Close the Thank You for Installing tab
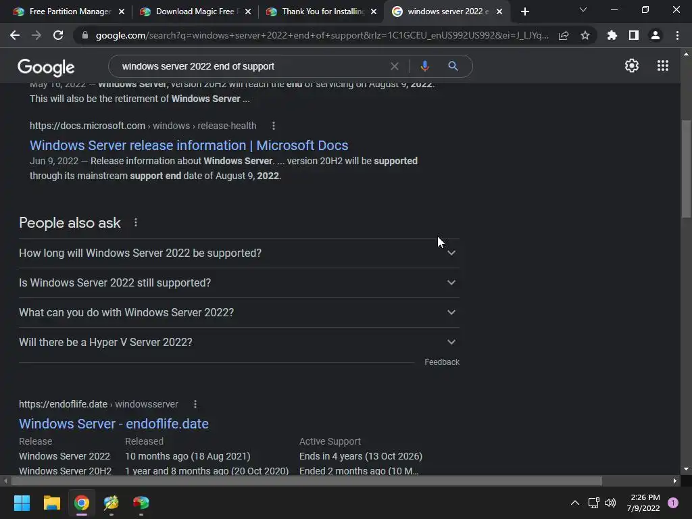Viewport: 692px width, 519px height. [x=374, y=11]
